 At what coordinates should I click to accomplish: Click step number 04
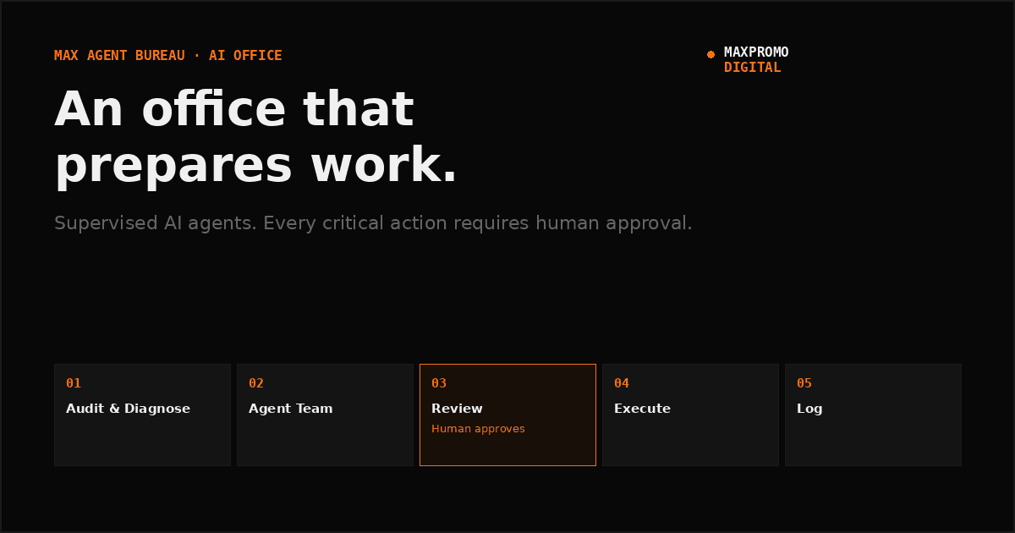pos(622,383)
